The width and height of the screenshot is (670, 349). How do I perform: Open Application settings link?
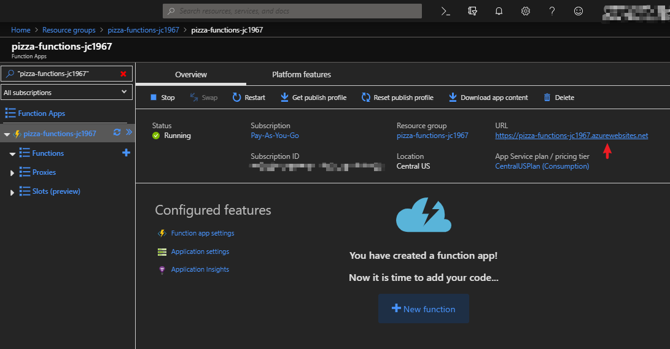(x=200, y=251)
